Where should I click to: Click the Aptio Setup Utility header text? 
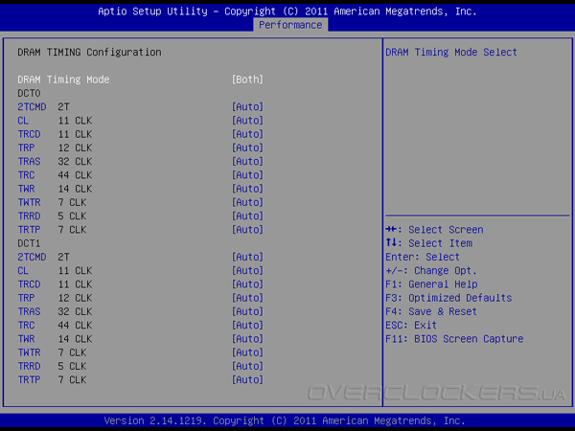287,11
